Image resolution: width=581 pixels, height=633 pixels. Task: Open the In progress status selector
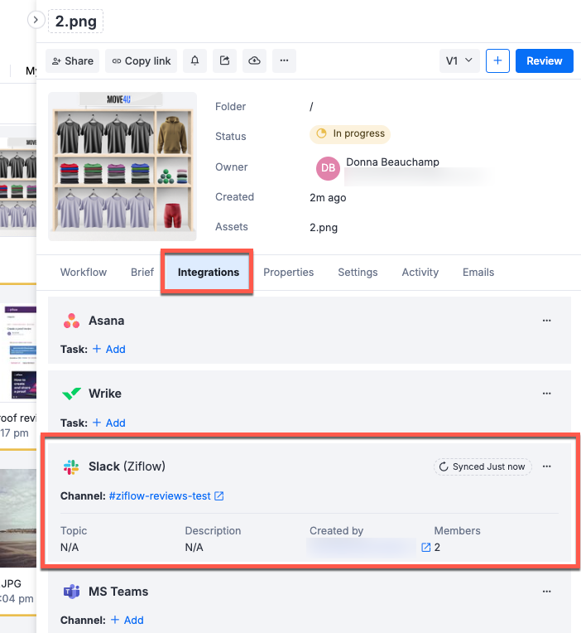tap(349, 133)
